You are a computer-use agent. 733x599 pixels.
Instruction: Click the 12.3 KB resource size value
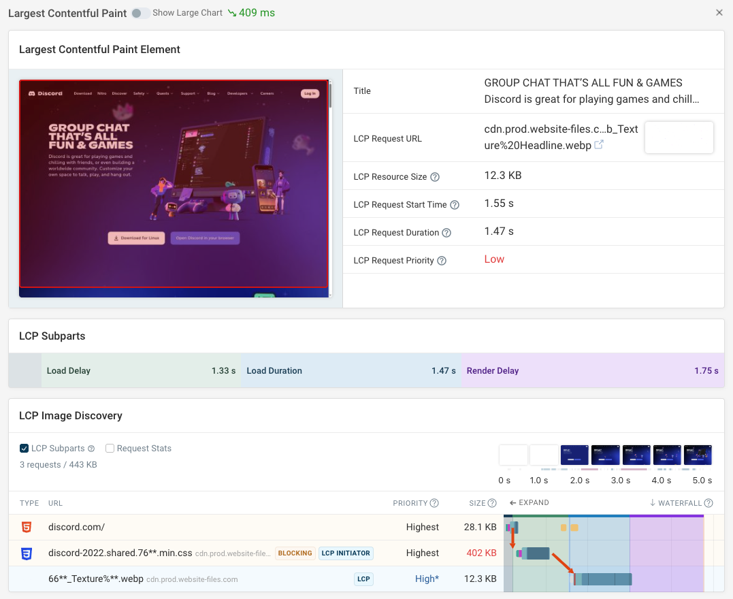(x=503, y=176)
